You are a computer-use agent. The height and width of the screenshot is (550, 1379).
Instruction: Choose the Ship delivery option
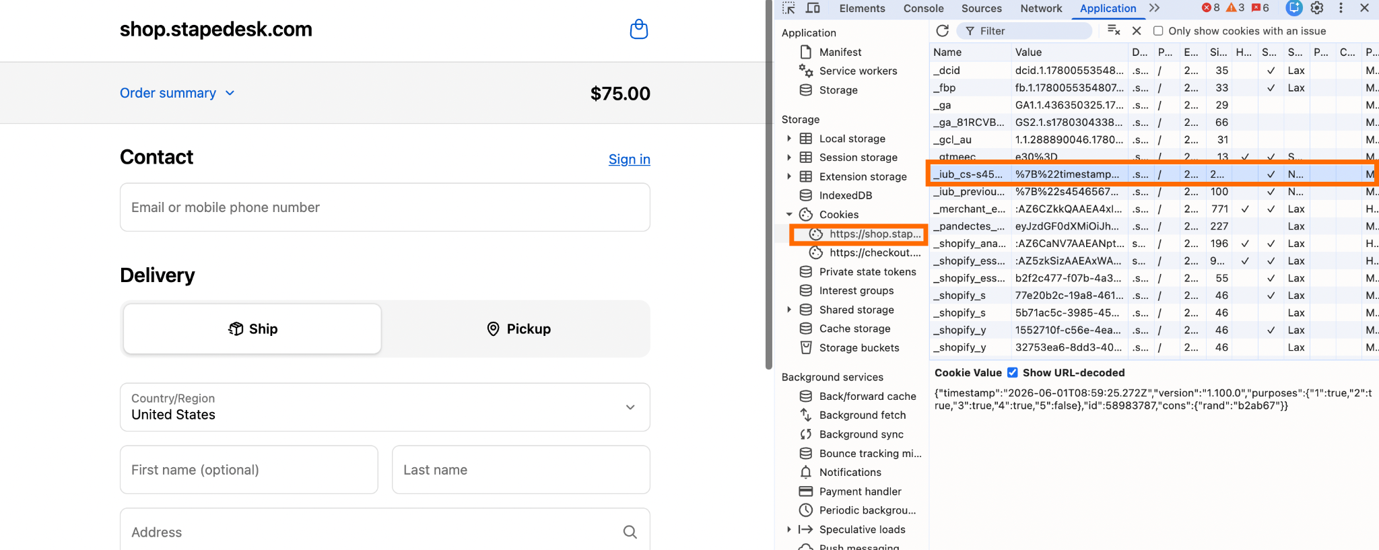[x=253, y=329]
